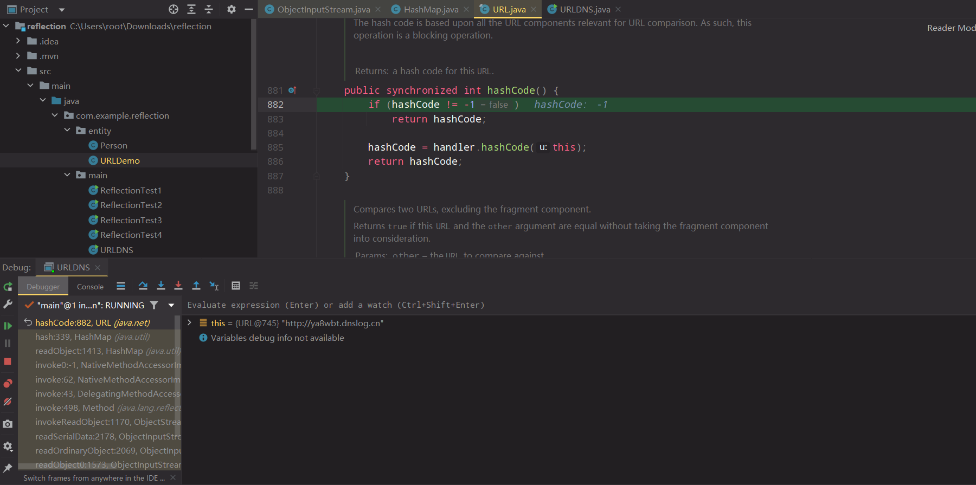Image resolution: width=976 pixels, height=485 pixels.
Task: Switch to the URLDNS.java tab
Action: pos(585,9)
